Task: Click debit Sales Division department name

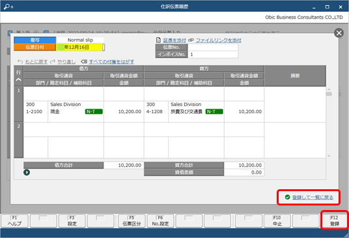Action: 65,105
